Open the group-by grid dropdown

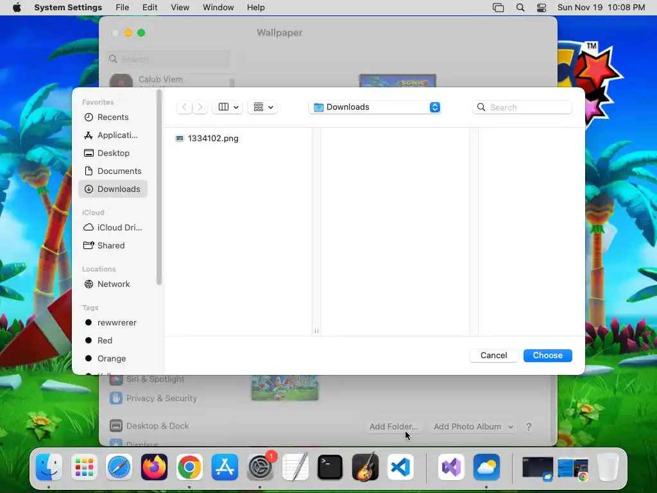click(262, 107)
